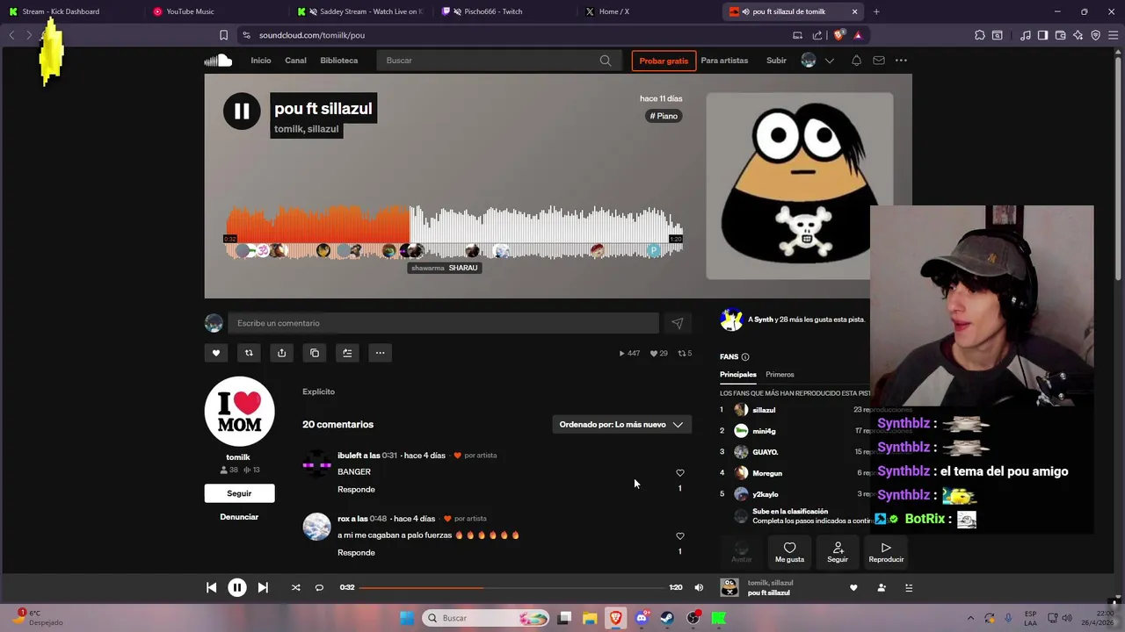Toggle shuffle in the bottom player
Viewport: 1125px width, 632px height.
295,587
